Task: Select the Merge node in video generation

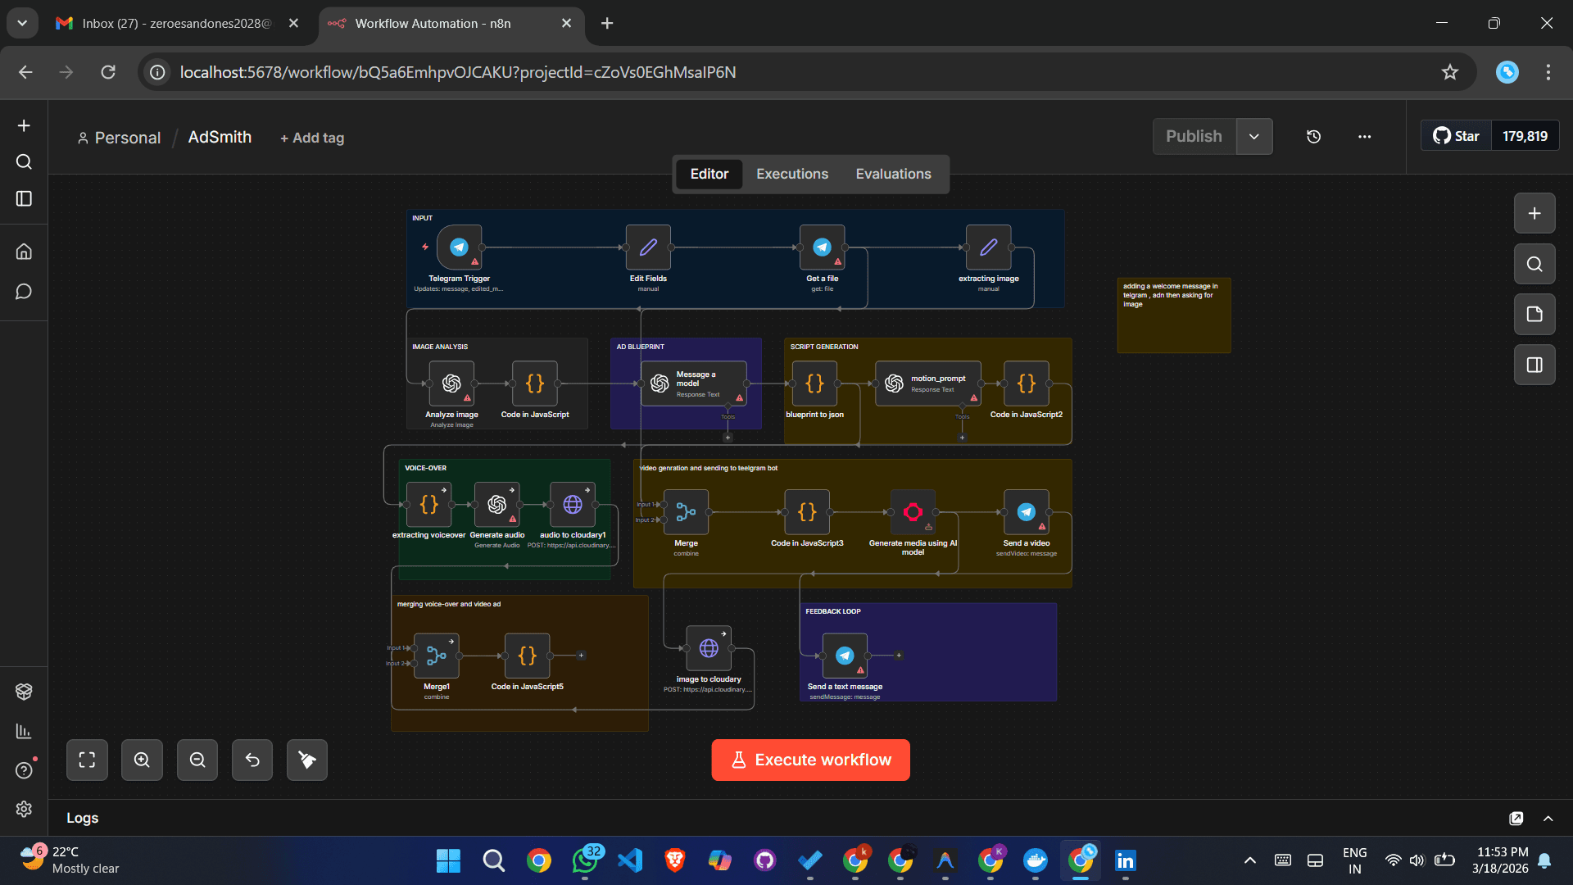Action: click(686, 512)
